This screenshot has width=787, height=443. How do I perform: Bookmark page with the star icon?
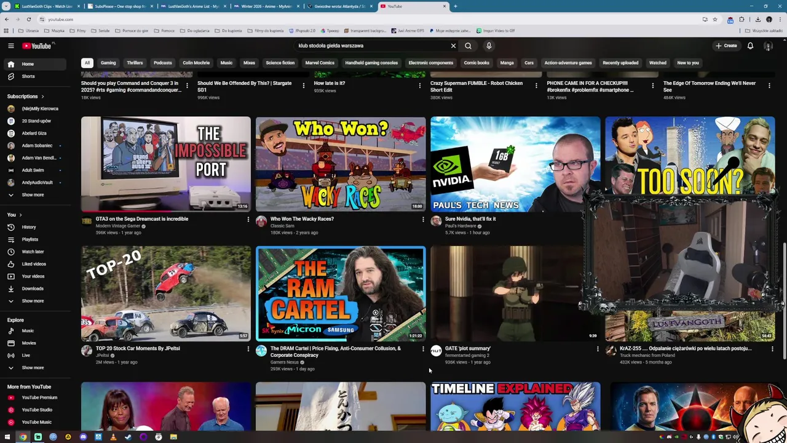tap(714, 19)
